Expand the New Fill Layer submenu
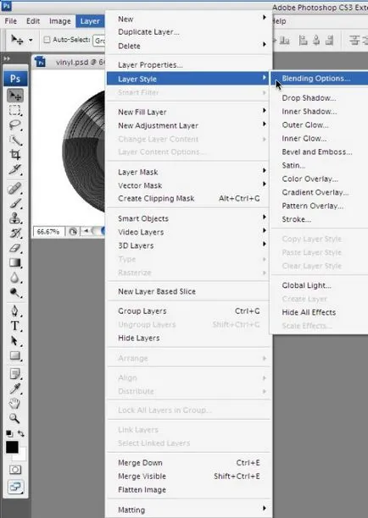Screen dimensions: 368x518 coord(189,112)
